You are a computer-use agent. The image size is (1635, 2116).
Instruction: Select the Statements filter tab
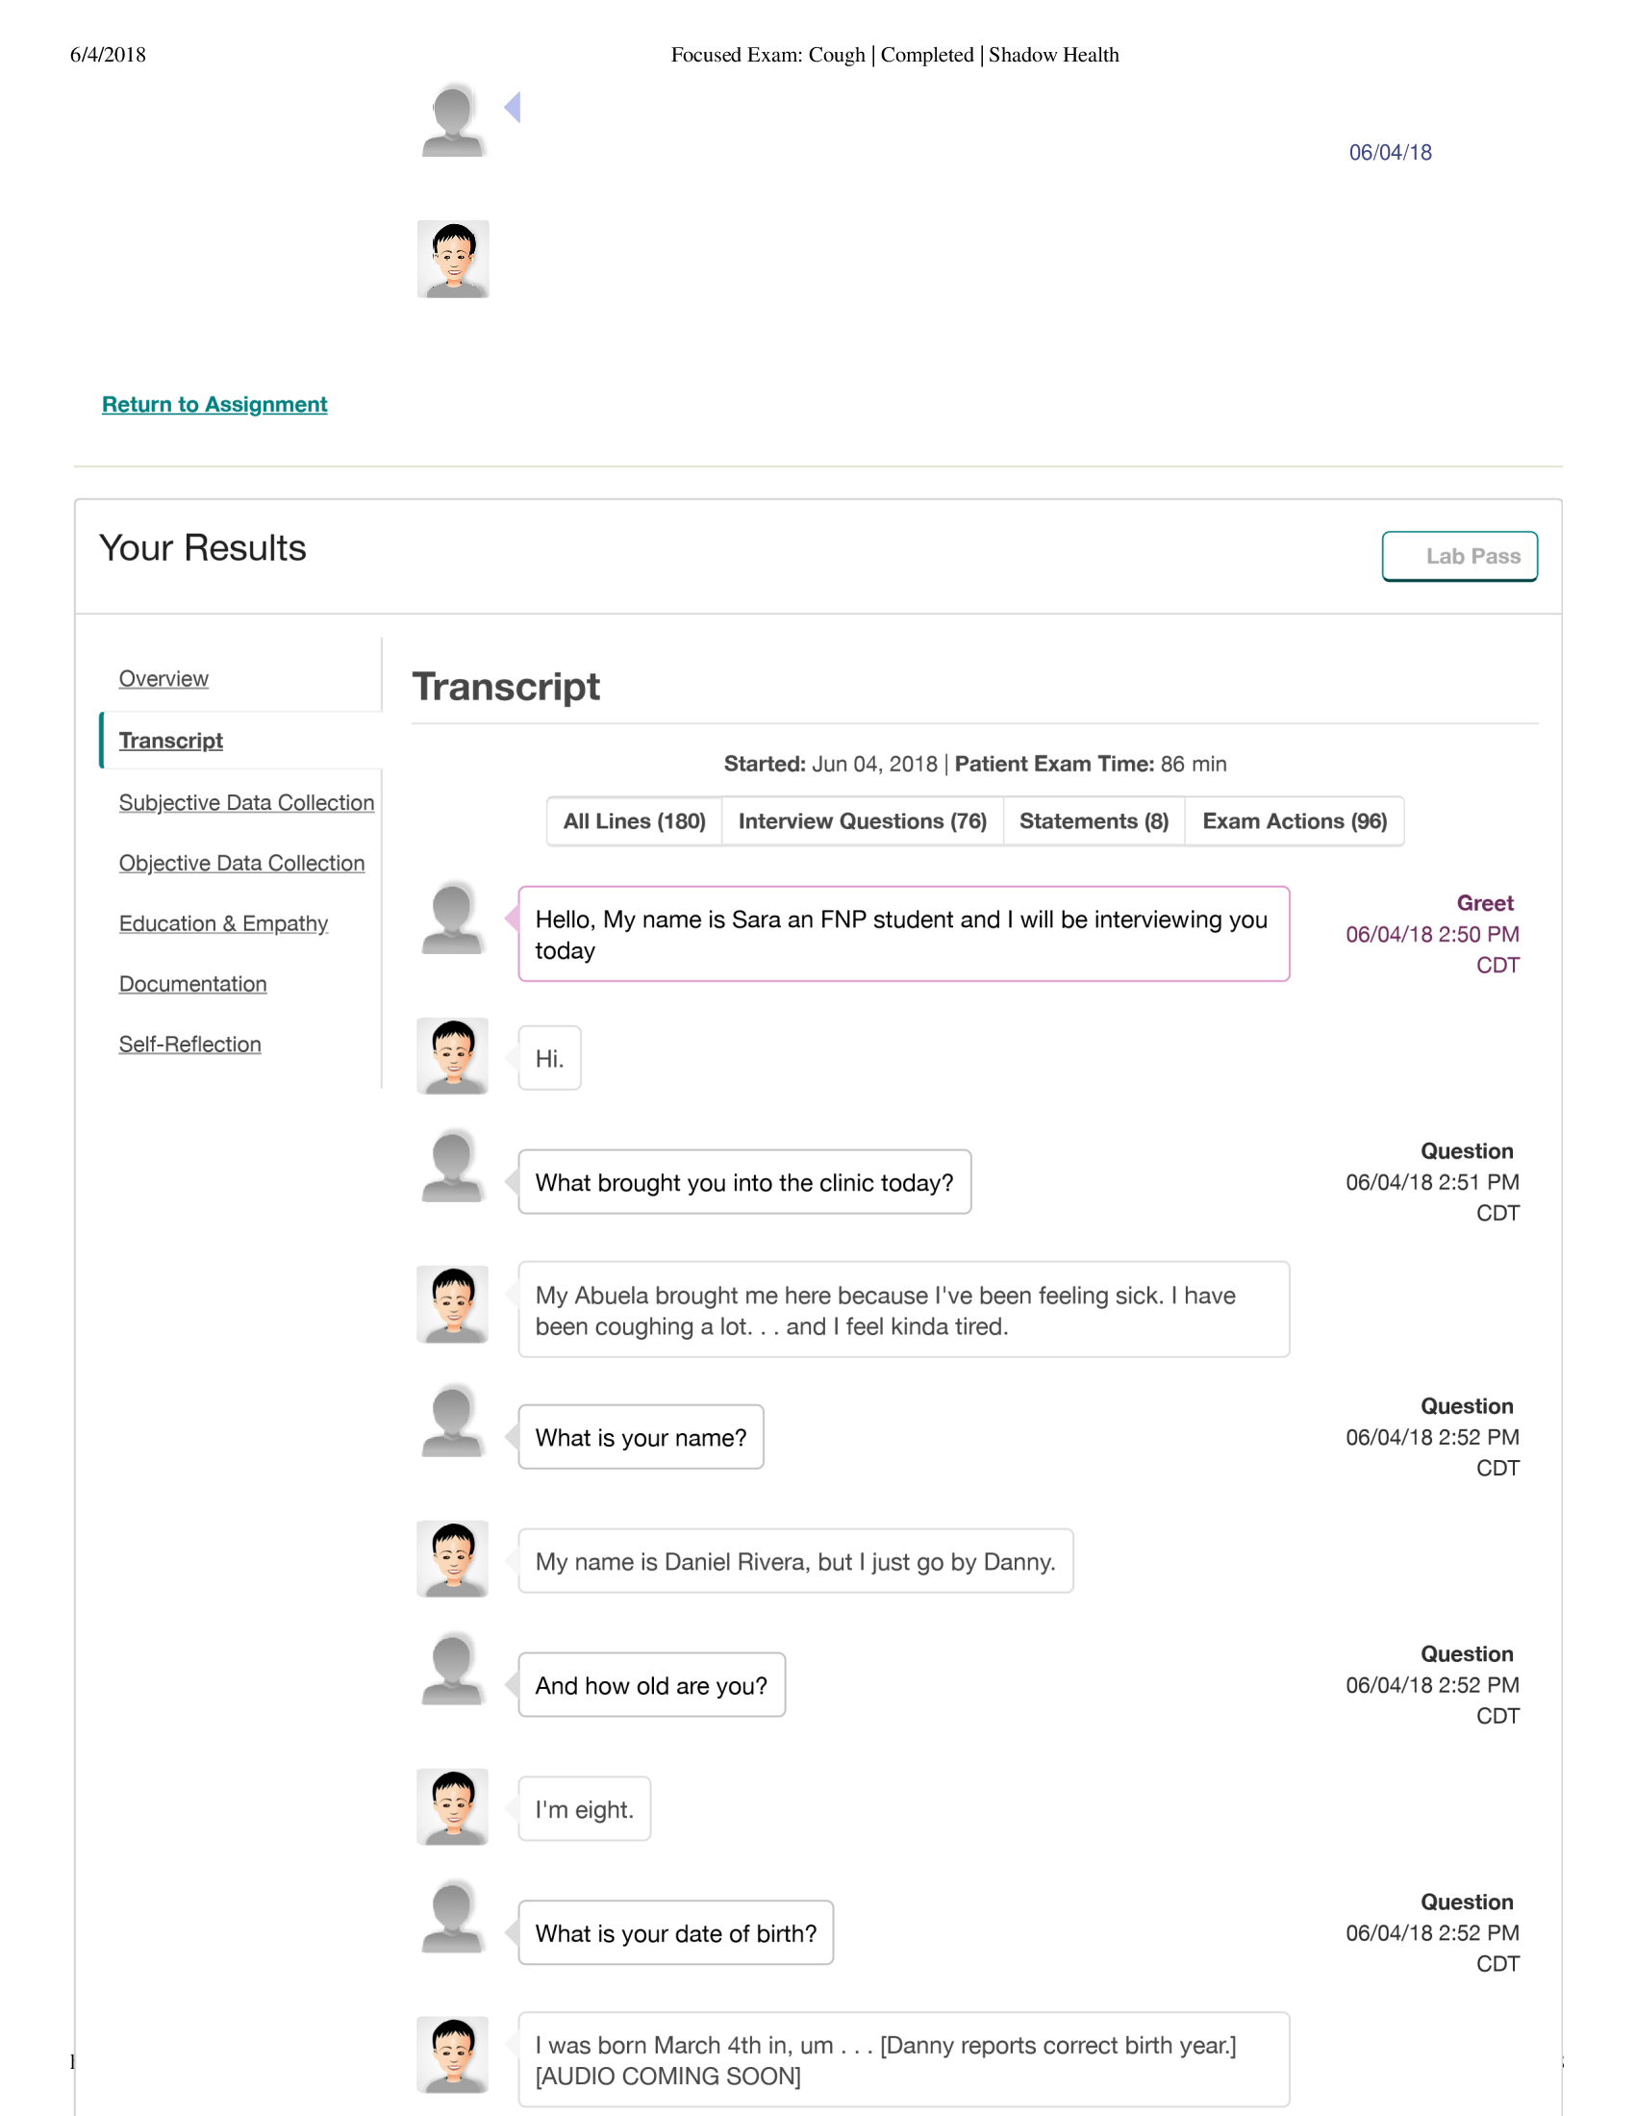[1093, 820]
